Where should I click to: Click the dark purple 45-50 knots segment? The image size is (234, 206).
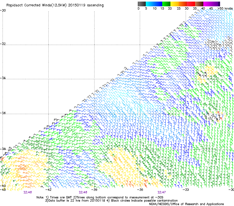point(216,4)
